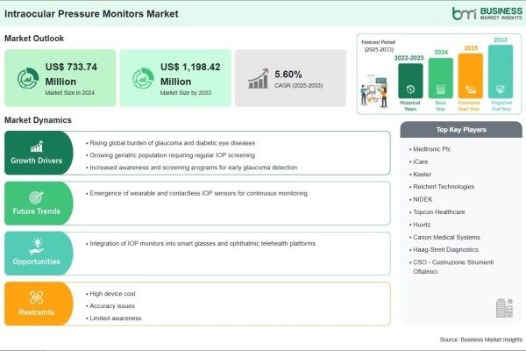Click the orange 2025 bar
The image size is (526, 351).
[470, 76]
